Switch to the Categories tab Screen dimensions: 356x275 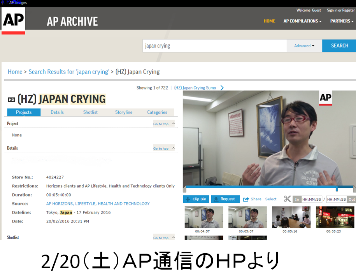coord(157,112)
